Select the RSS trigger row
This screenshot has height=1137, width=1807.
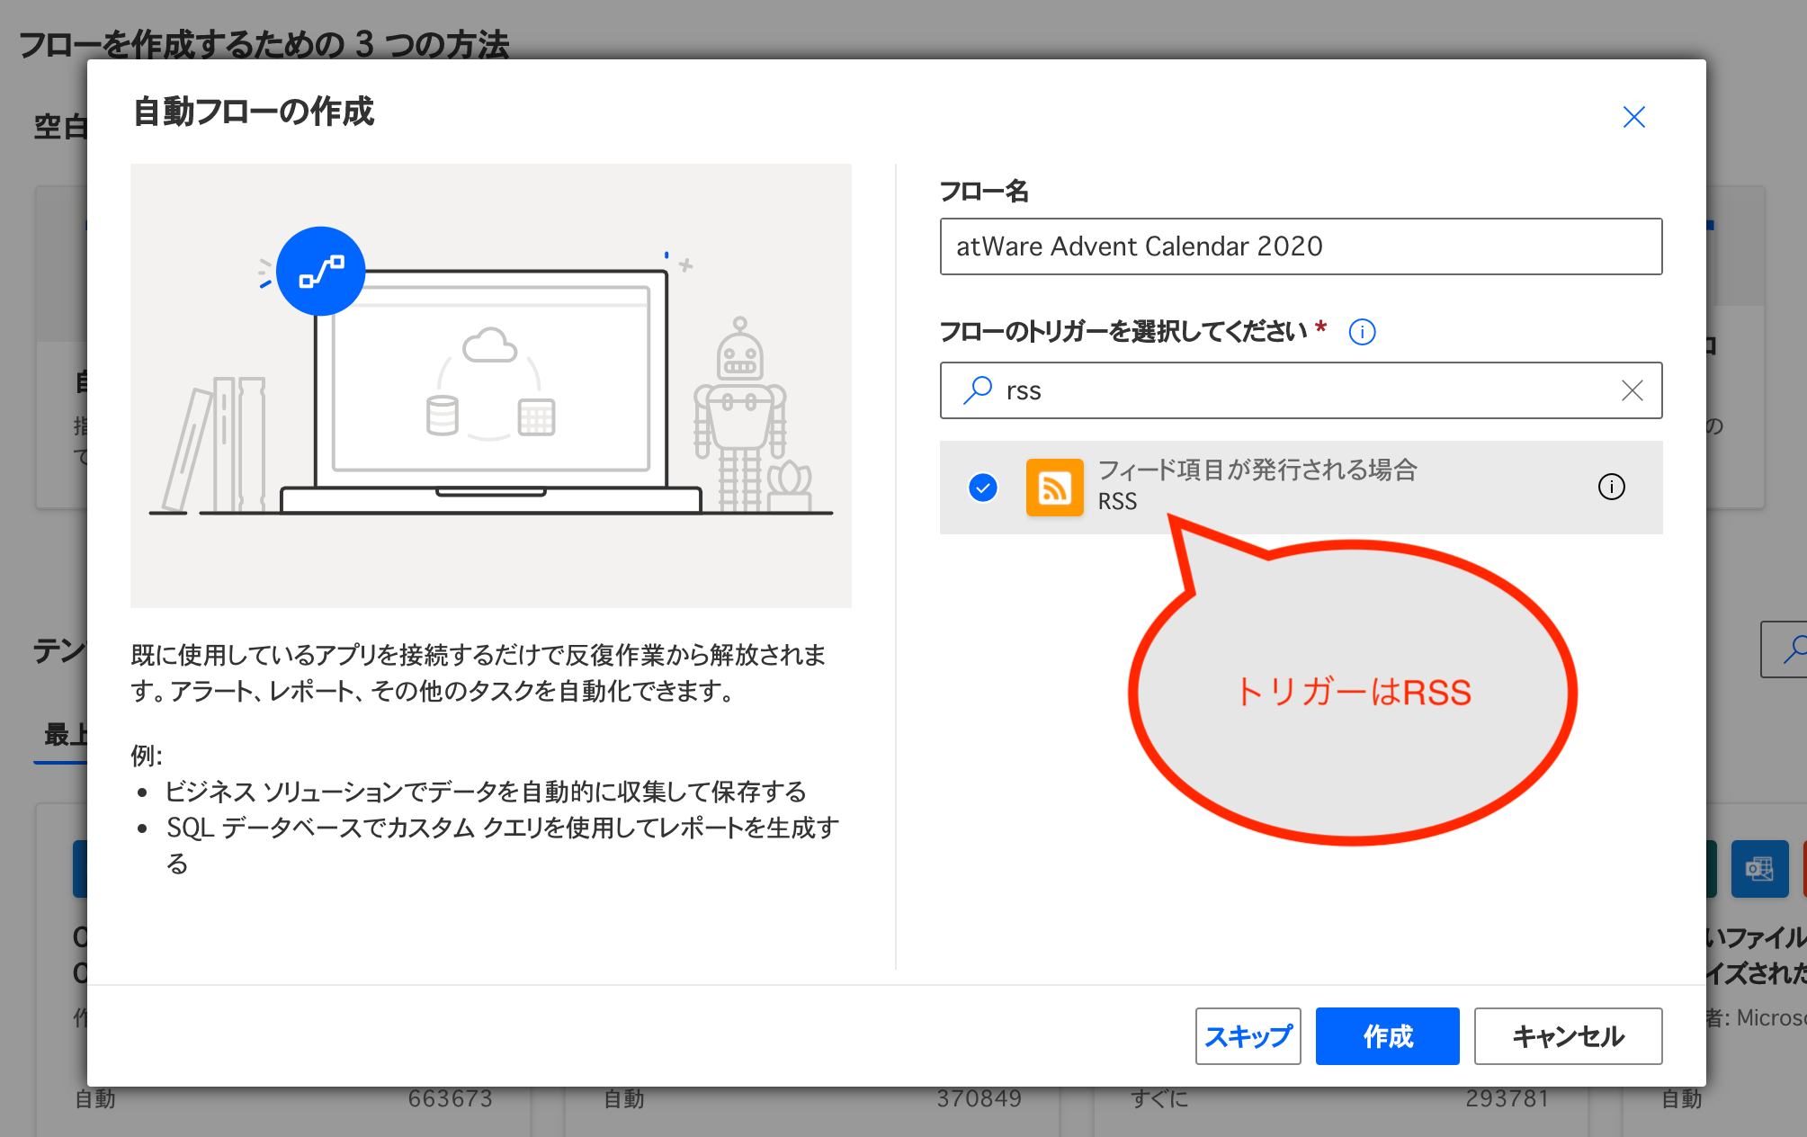pyautogui.click(x=1259, y=487)
